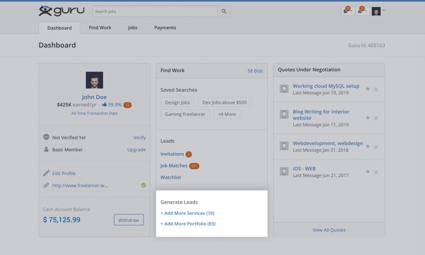Dismiss the Webdevelopment, webdesign quote
Viewport: 425px width, 255px height.
[x=376, y=147]
